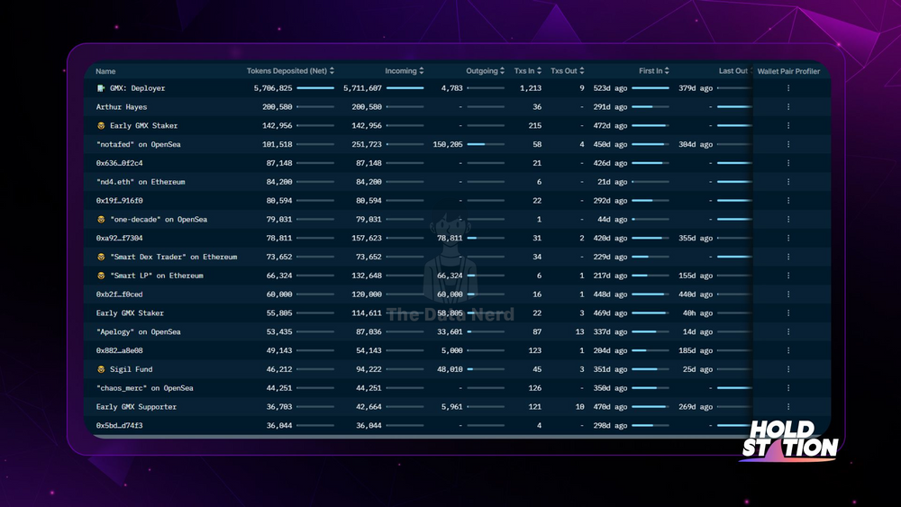The height and width of the screenshot is (507, 901).
Task: Open three-dot menu for "Smart LP" on Ethereum row
Action: click(x=788, y=276)
